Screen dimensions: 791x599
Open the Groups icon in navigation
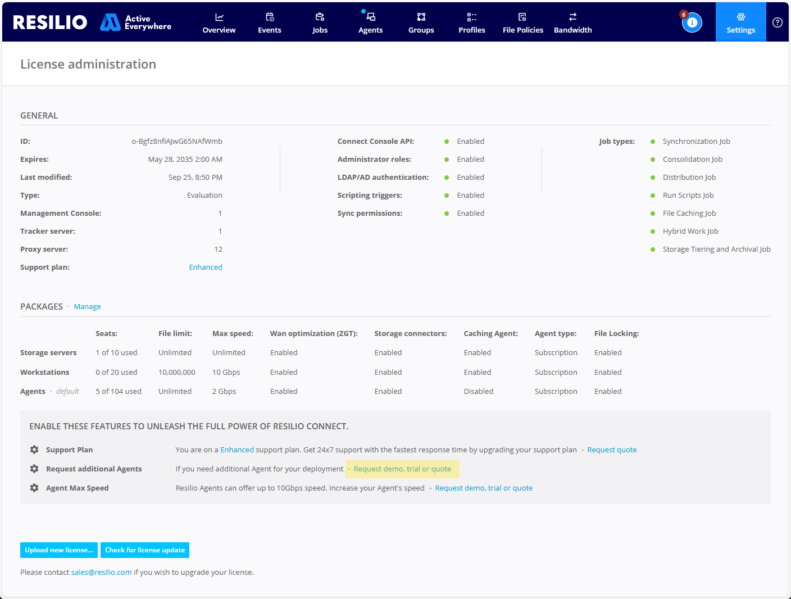pyautogui.click(x=421, y=17)
